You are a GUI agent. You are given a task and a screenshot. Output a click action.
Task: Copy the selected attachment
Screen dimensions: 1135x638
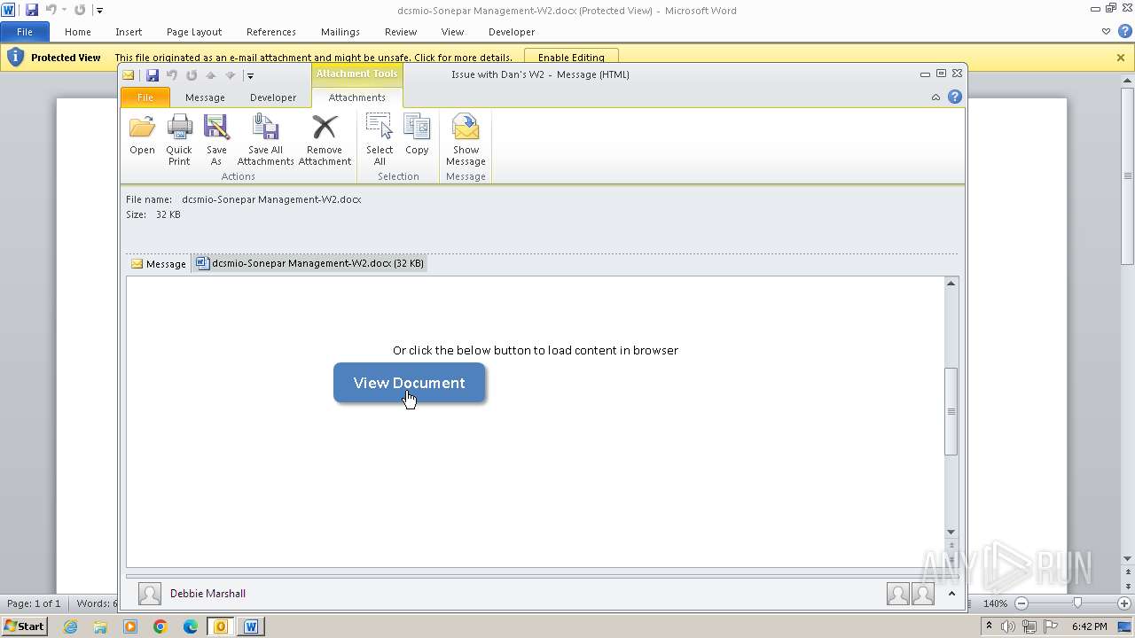pyautogui.click(x=417, y=136)
